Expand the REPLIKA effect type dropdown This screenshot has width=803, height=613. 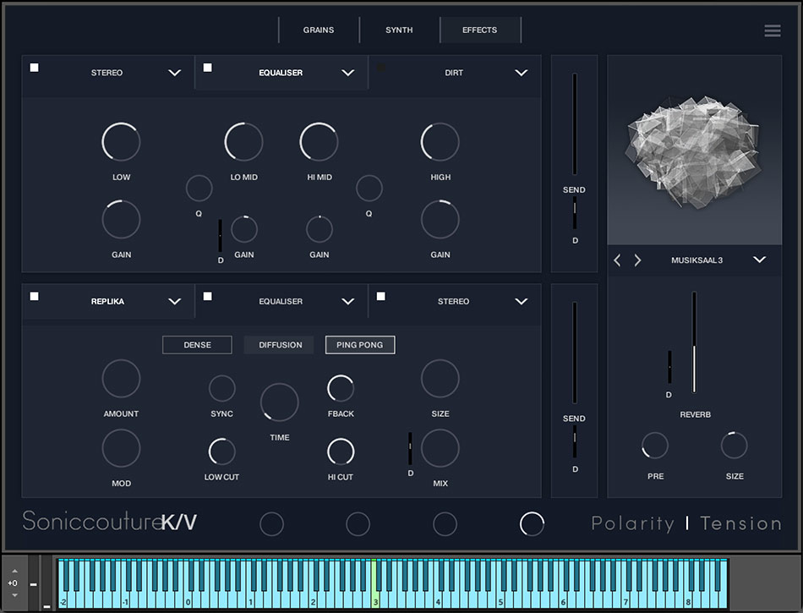point(174,301)
